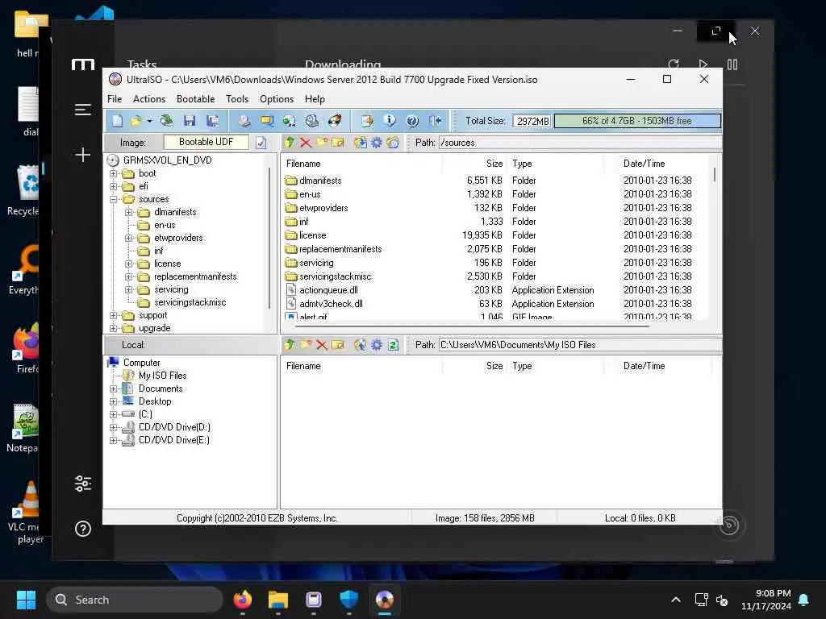Click the Total Size 2972MB field

(532, 121)
